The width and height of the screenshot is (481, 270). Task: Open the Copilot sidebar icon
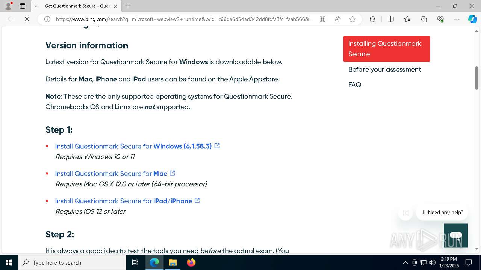472,19
